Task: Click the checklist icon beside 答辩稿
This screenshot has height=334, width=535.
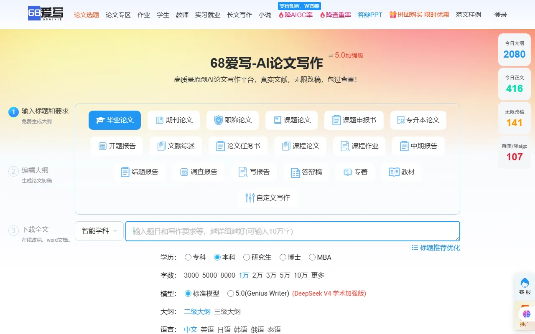Action: (x=296, y=172)
